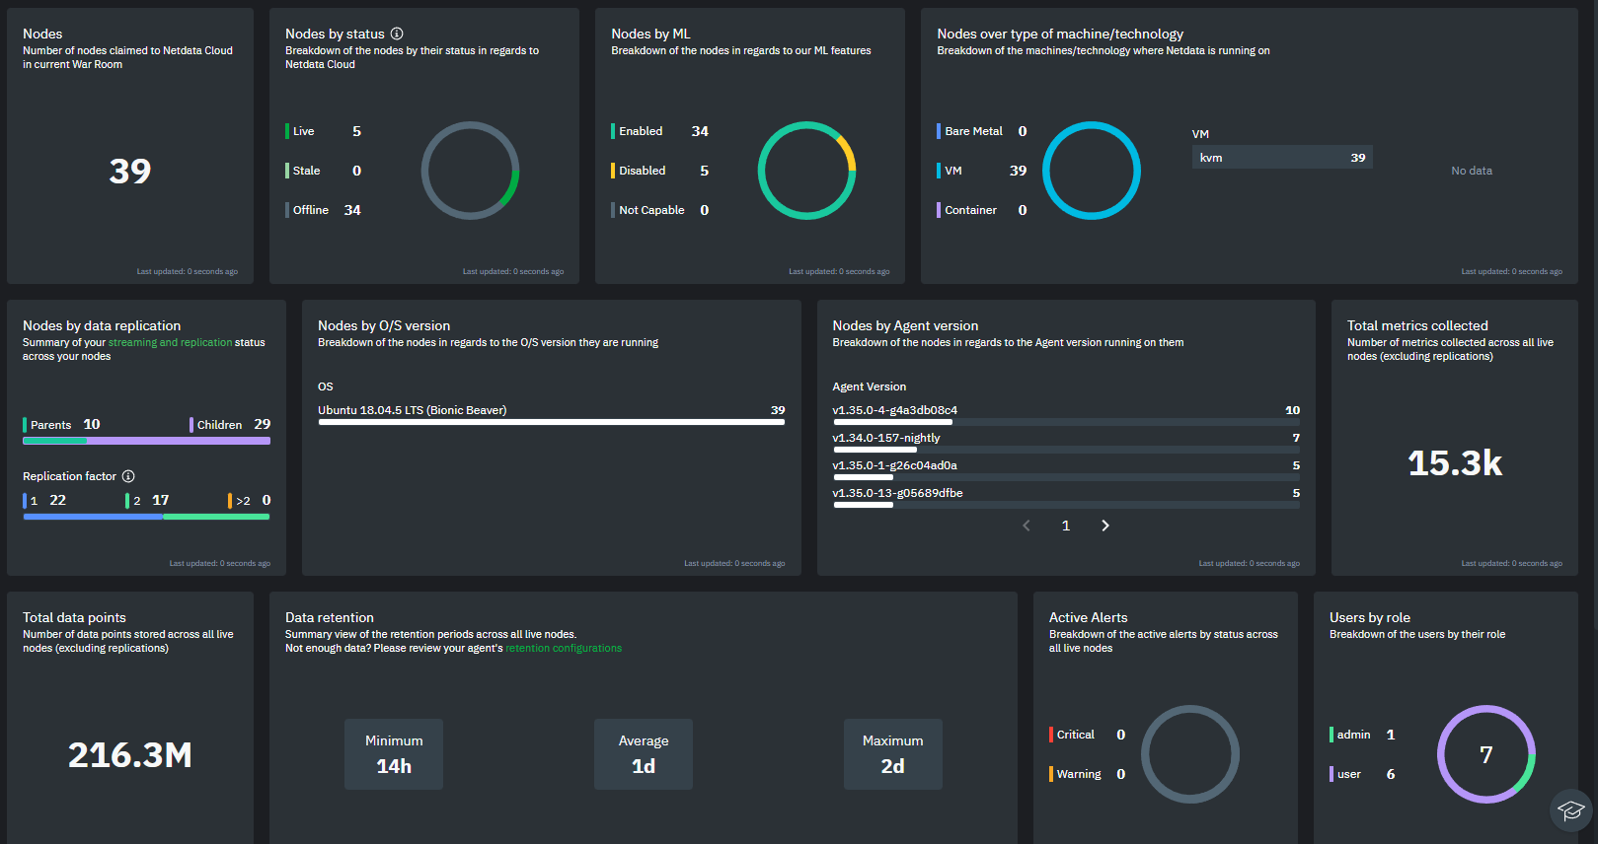Screen dimensions: 1598x844
Task: Select the admin role entry
Action: [x=1363, y=735]
